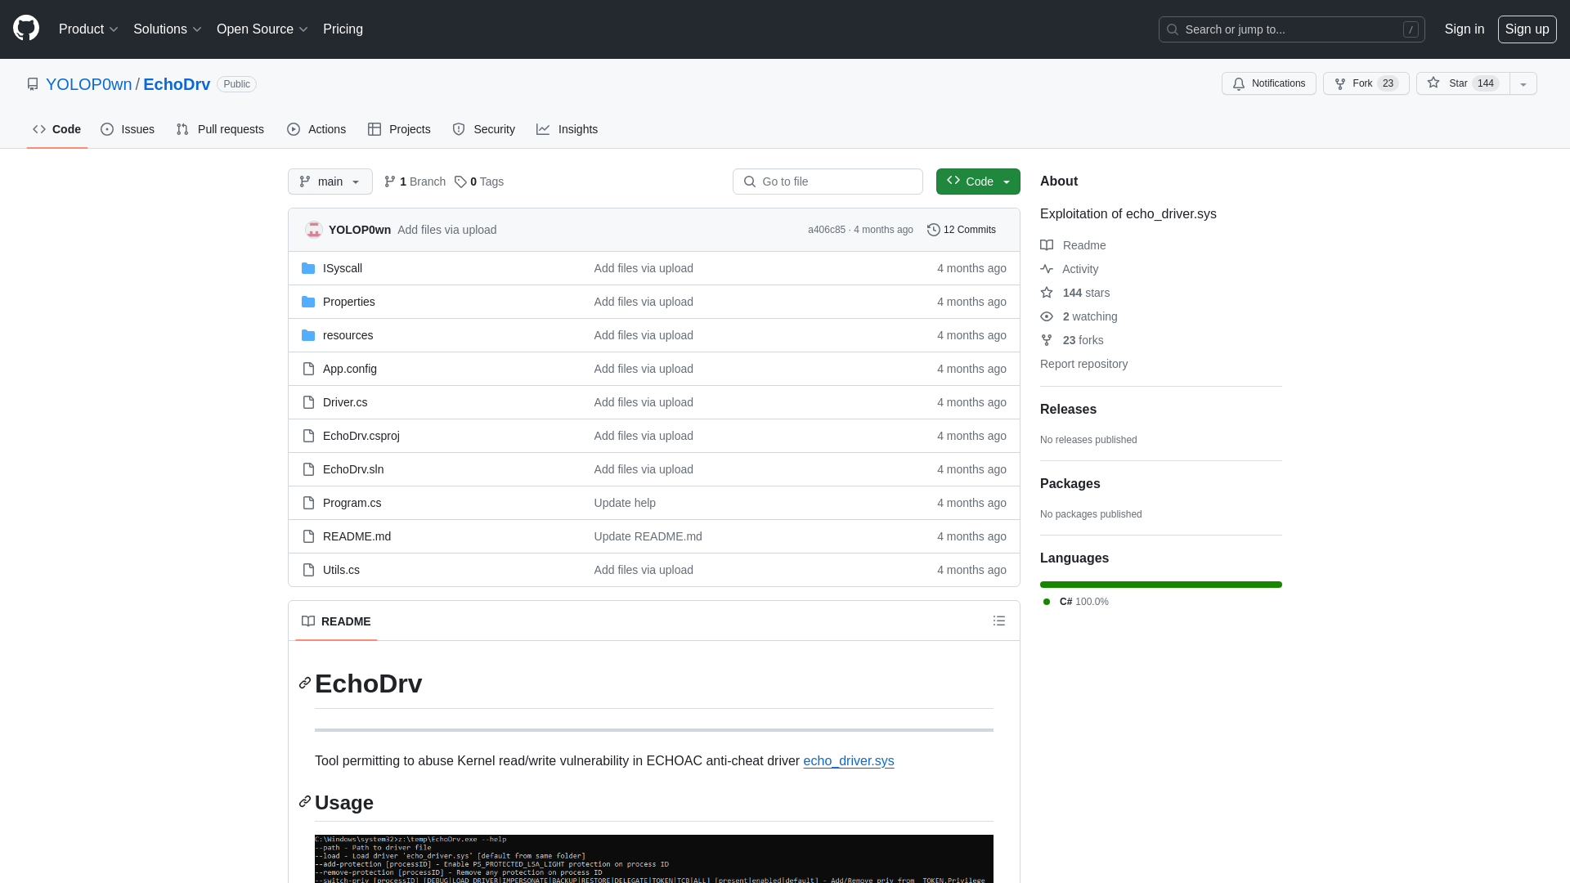Select the Security tab
The image size is (1570, 883).
(484, 128)
